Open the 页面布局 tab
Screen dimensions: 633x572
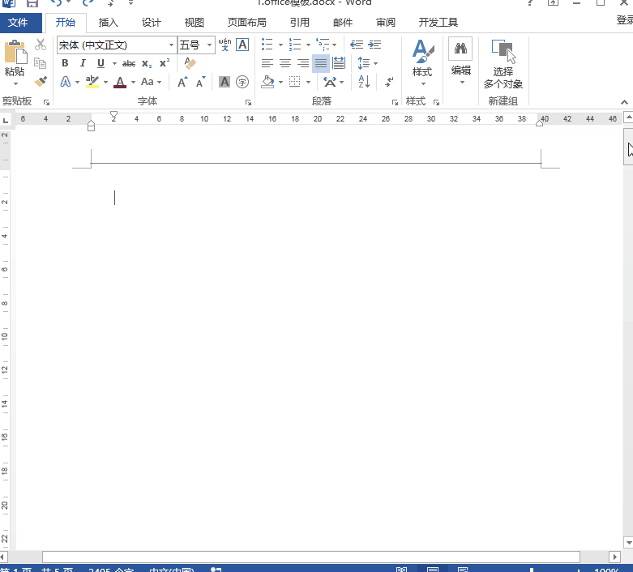tap(246, 23)
